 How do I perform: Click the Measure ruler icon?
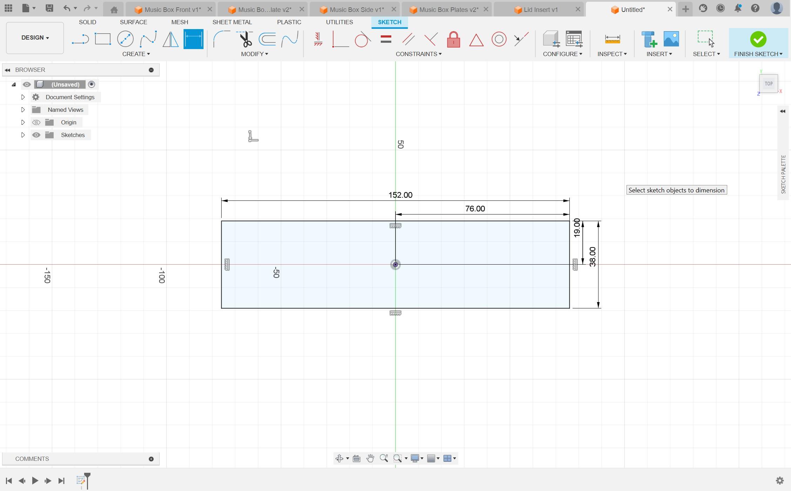[612, 39]
